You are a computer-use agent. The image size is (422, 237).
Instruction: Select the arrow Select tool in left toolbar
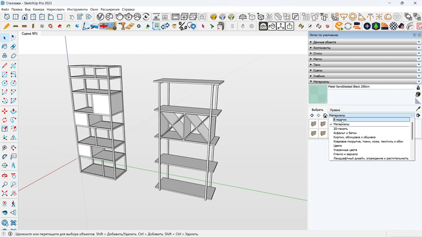[x=5, y=38]
